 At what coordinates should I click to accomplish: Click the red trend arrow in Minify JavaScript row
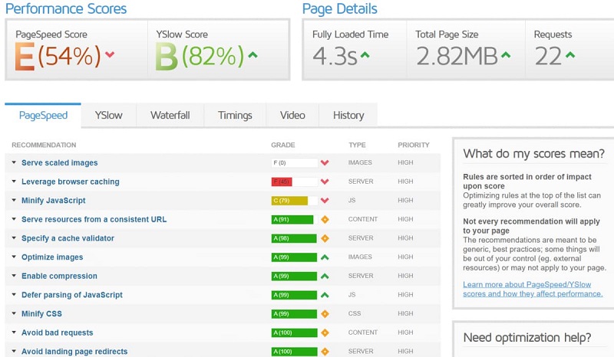click(x=325, y=200)
